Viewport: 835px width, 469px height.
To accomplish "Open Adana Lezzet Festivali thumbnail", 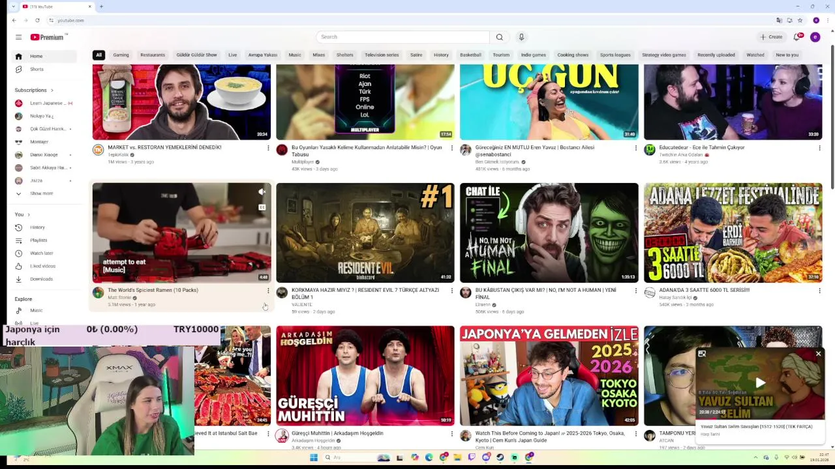I will point(733,233).
